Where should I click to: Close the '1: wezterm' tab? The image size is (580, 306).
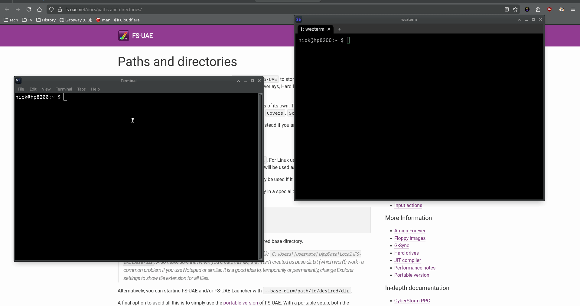tap(329, 29)
